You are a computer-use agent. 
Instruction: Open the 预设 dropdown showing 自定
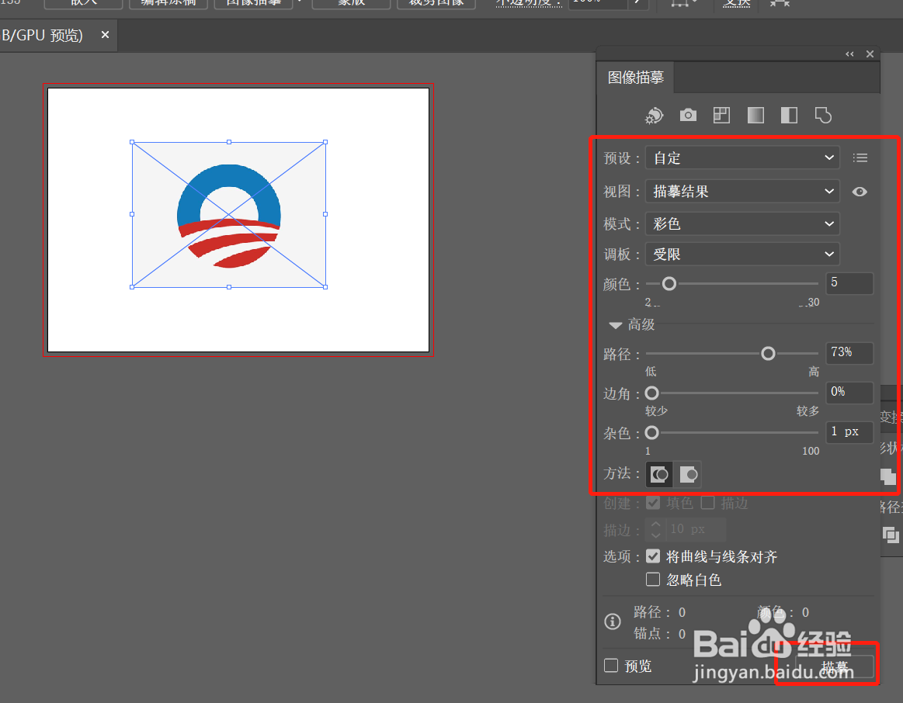[742, 158]
